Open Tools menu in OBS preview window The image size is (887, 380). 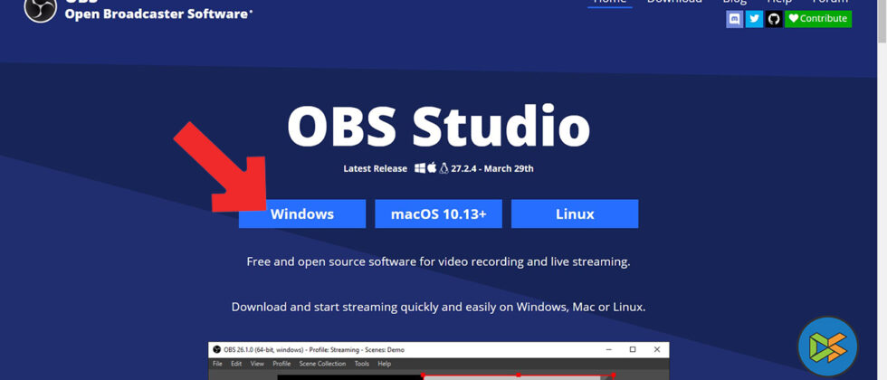click(362, 364)
